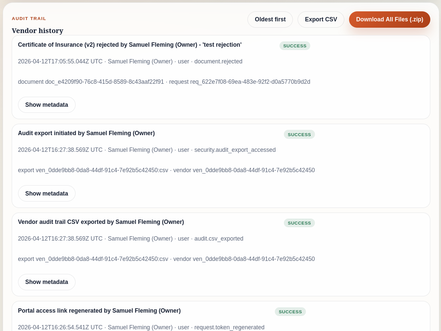Select the Vendor history heading
This screenshot has height=331, width=441.
click(37, 31)
